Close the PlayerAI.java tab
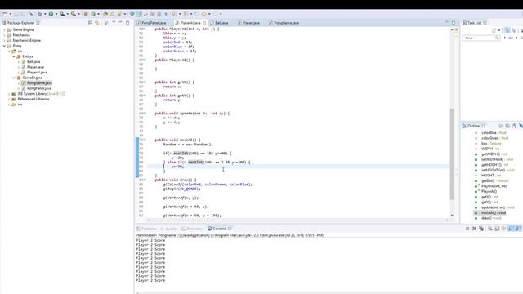523x294 pixels. 204,23
